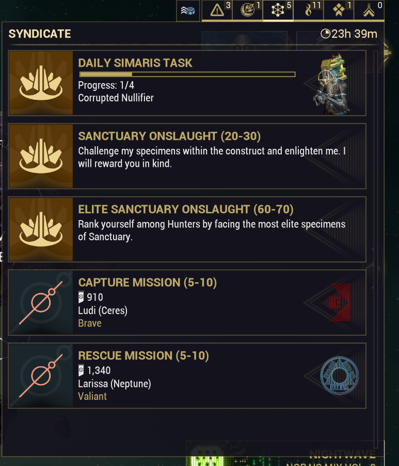Screen dimensions: 399x466
Task: Open the Sorties tab with diamond emblem
Action: click(339, 10)
